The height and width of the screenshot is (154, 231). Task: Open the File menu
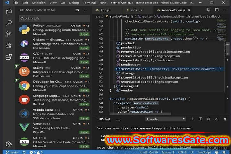point(16,3)
